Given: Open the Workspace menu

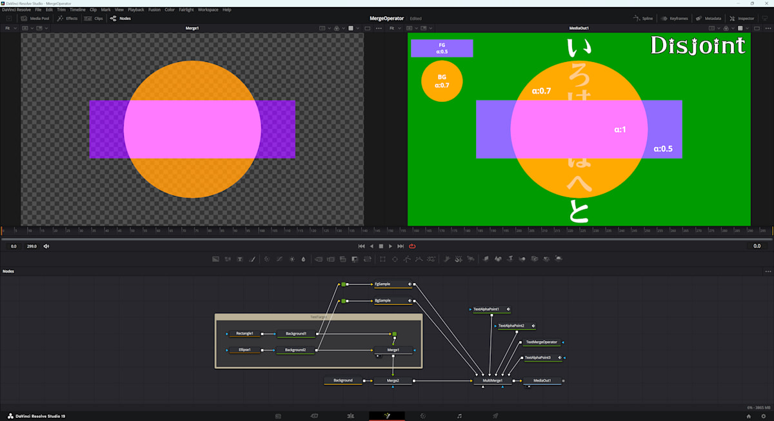Looking at the screenshot, I should pos(208,10).
